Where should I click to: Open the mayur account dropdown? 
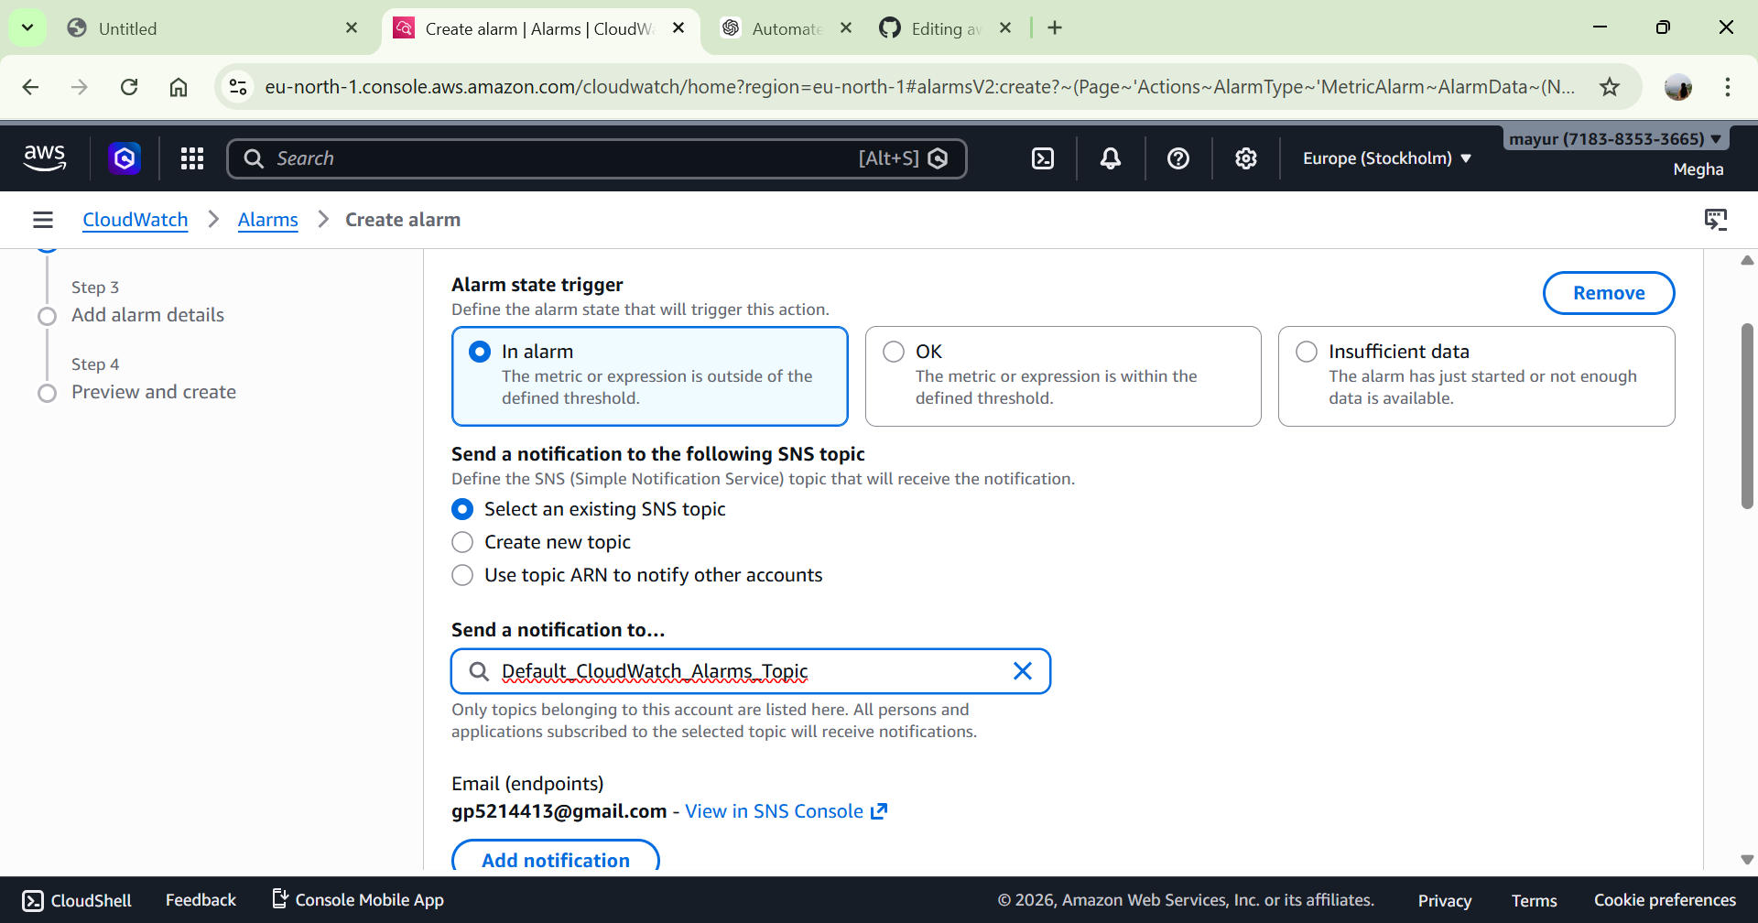(x=1616, y=139)
